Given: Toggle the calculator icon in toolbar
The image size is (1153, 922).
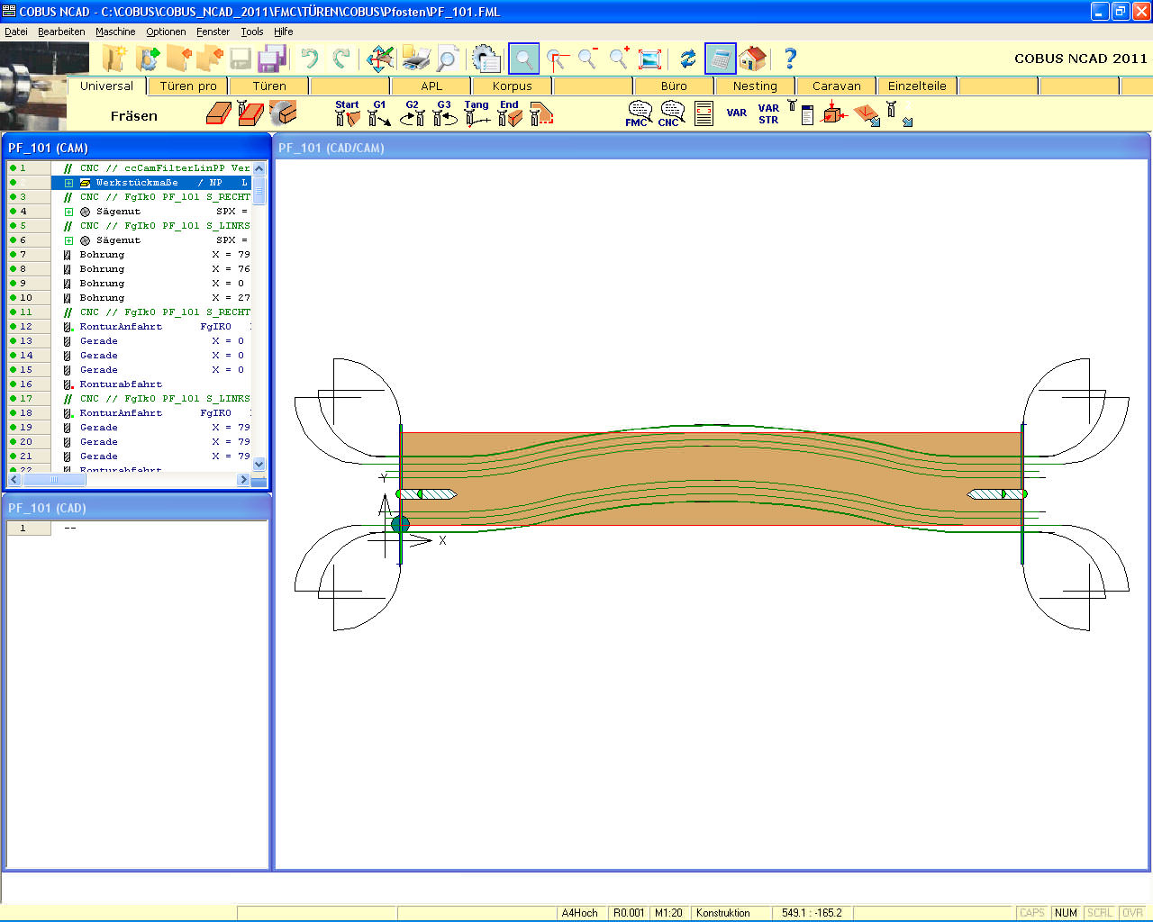Looking at the screenshot, I should (x=720, y=59).
